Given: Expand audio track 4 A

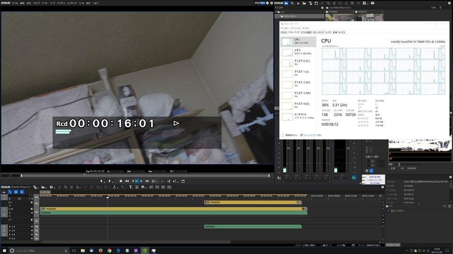Looking at the screenshot, I should click(10, 239).
